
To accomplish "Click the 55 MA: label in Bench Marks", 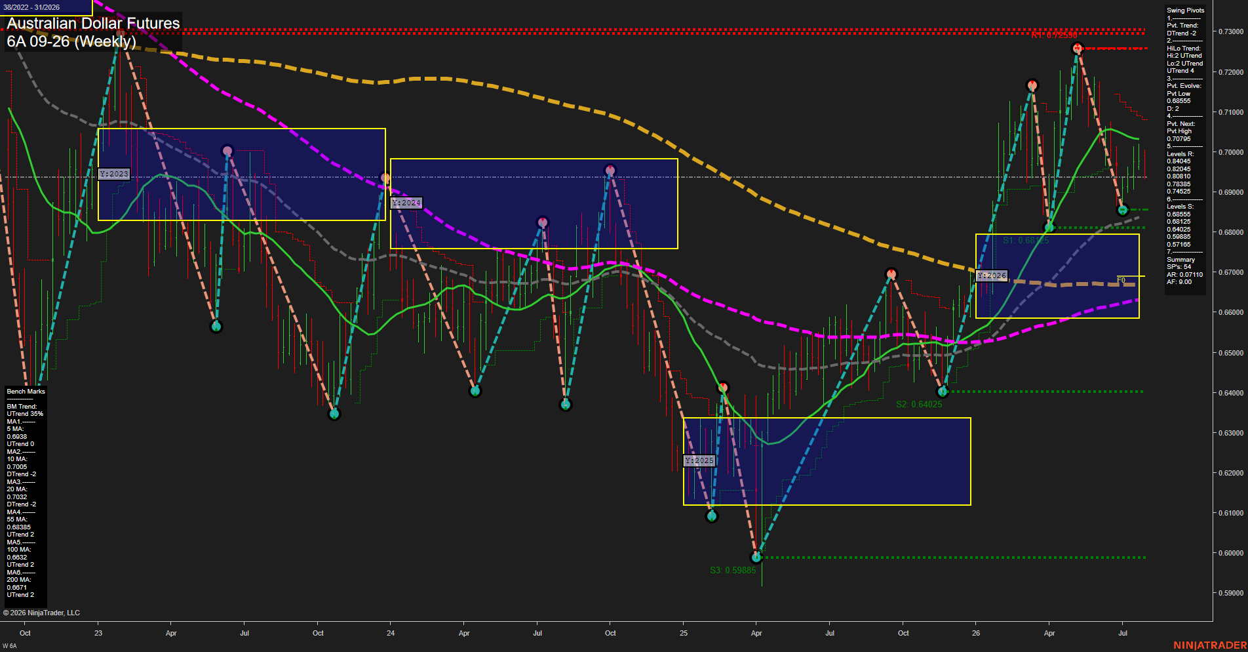I will pos(17,520).
